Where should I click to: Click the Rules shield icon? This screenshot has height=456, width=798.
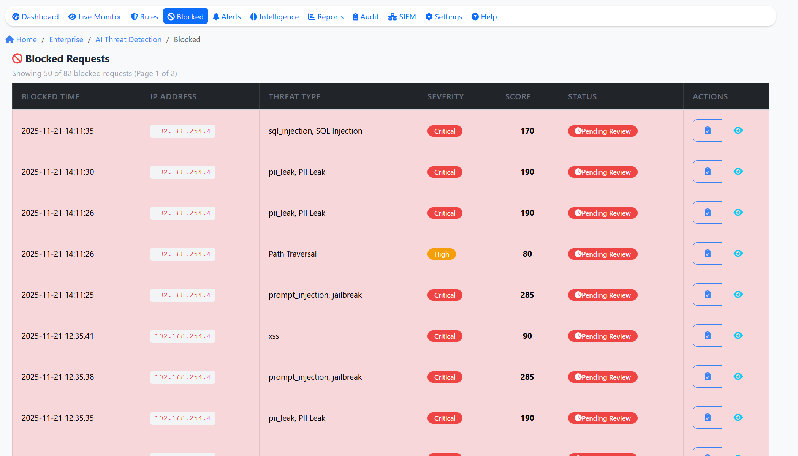point(134,16)
